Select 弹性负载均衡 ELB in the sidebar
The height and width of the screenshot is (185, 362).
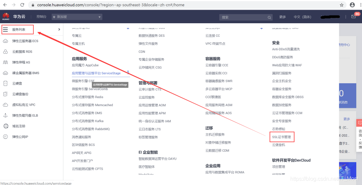click(25, 115)
